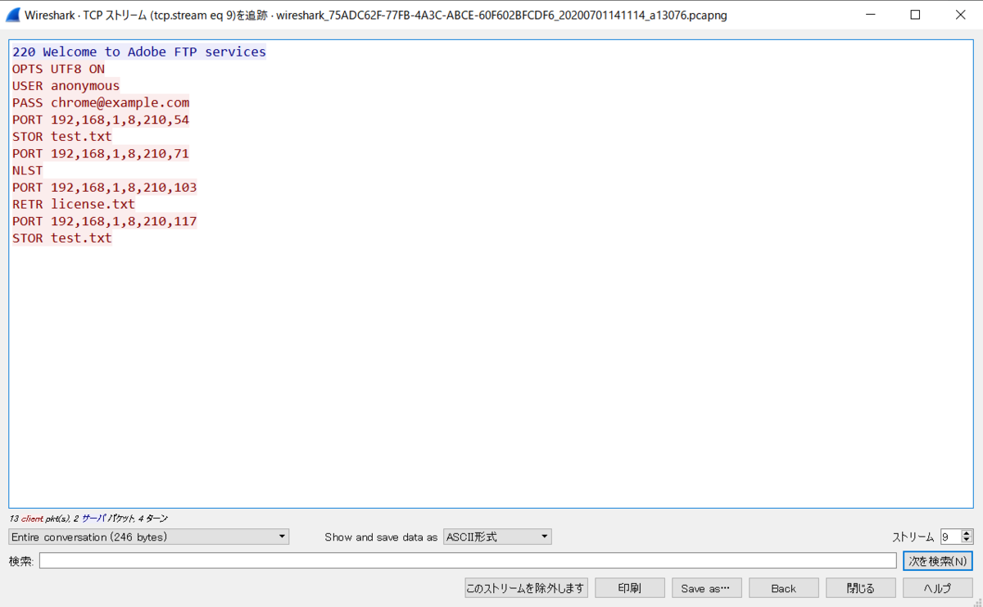Click the 印刷 print button
The height and width of the screenshot is (607, 983).
629,587
